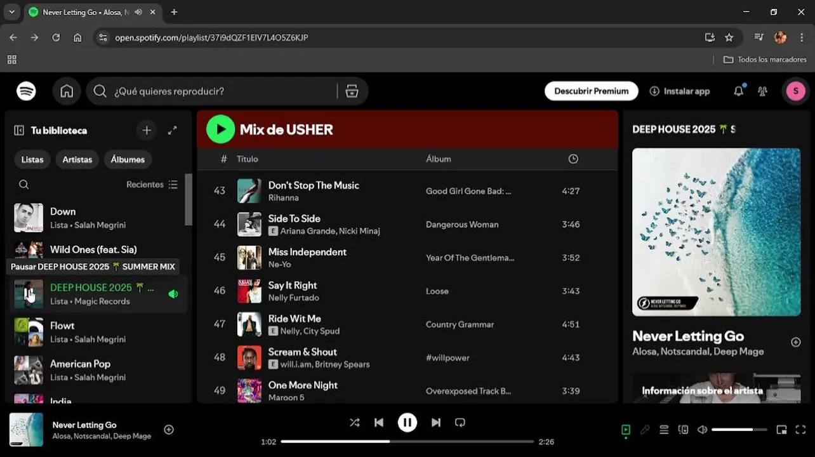The width and height of the screenshot is (815, 457).
Task: Open Información sobre el artista card
Action: [x=716, y=388]
